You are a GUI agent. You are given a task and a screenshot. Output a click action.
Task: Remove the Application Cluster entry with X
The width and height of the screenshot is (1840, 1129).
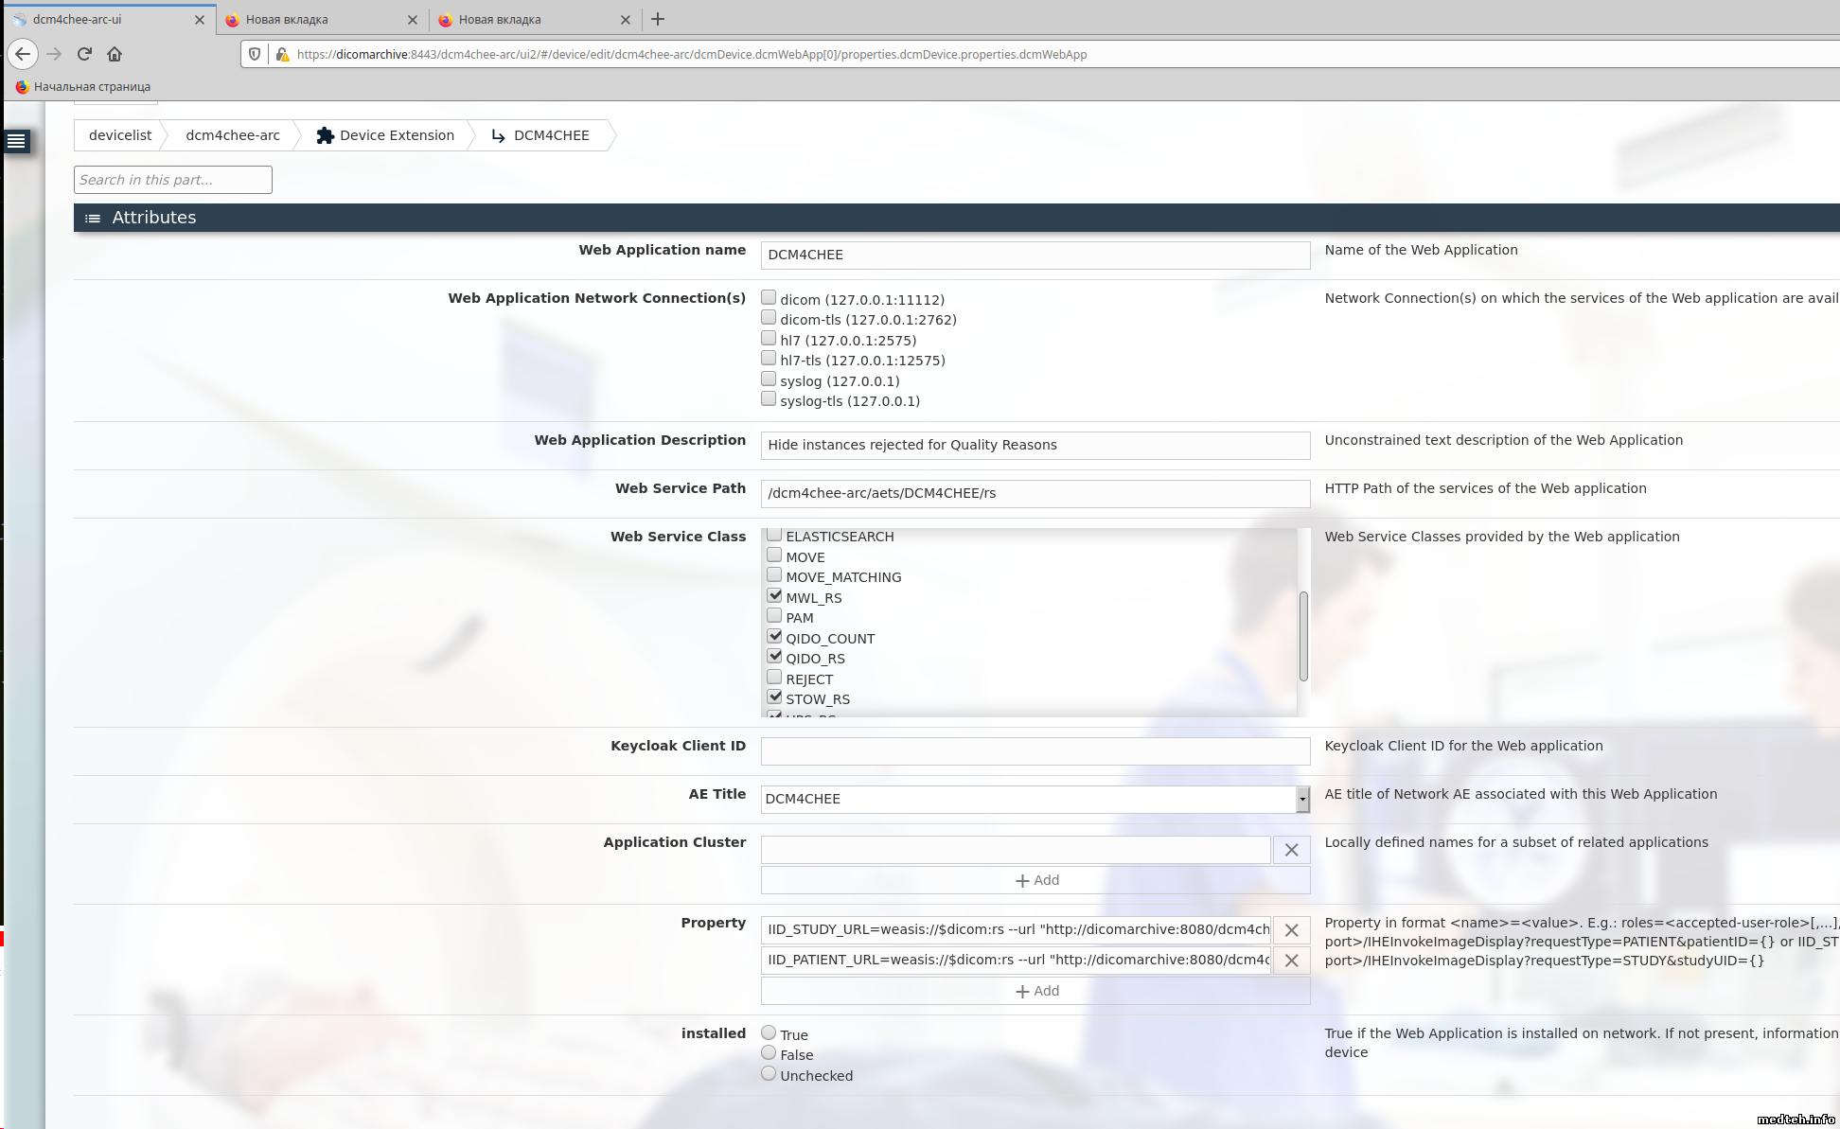1291,850
